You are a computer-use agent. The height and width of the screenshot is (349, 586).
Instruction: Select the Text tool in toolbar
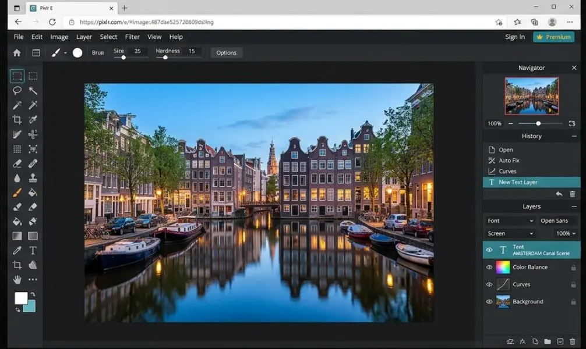pos(33,251)
